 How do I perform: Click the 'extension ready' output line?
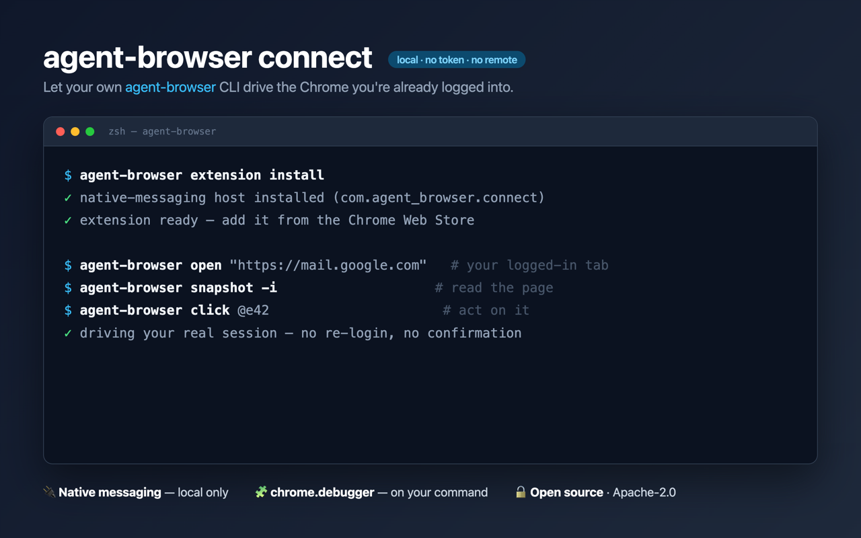(x=277, y=220)
